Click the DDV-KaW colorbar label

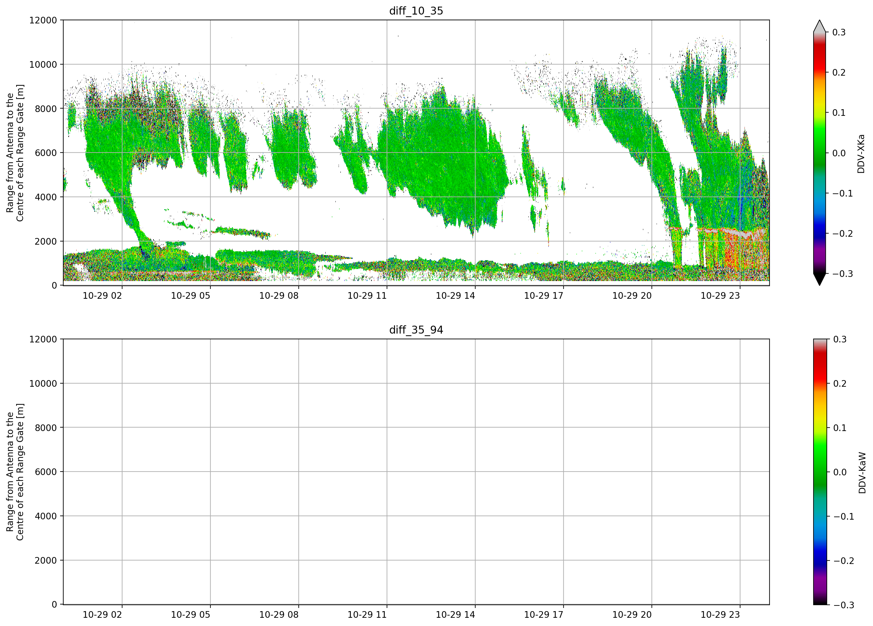[862, 473]
